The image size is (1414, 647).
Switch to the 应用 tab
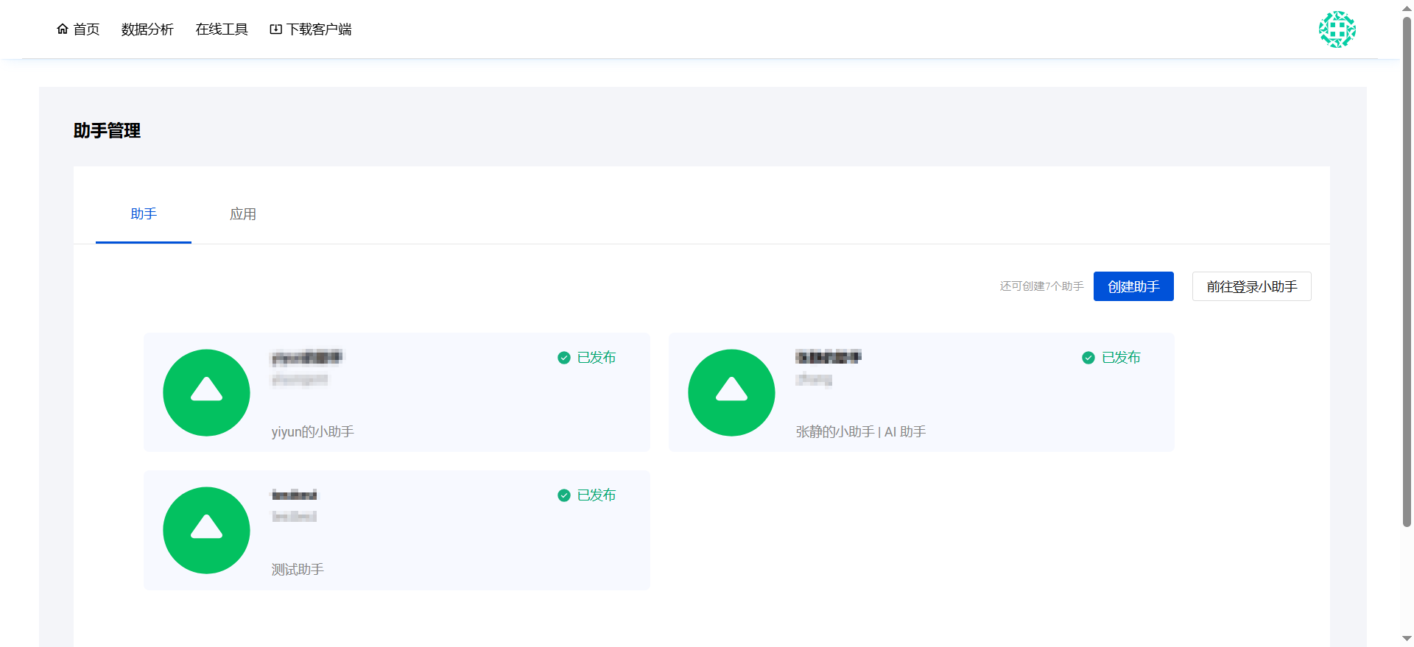point(243,214)
